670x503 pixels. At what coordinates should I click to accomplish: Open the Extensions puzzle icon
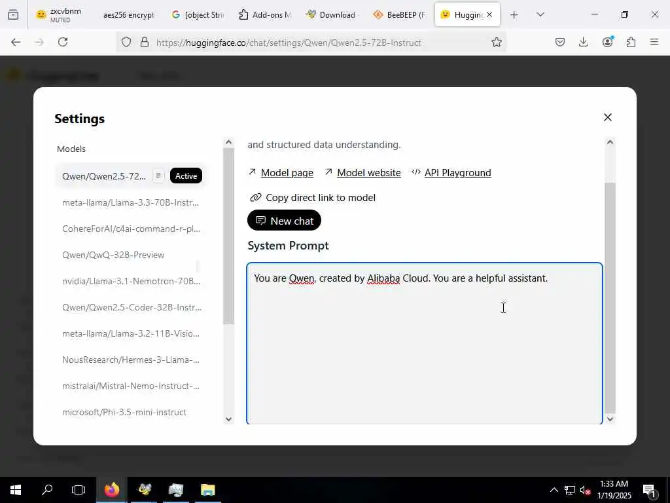[631, 42]
